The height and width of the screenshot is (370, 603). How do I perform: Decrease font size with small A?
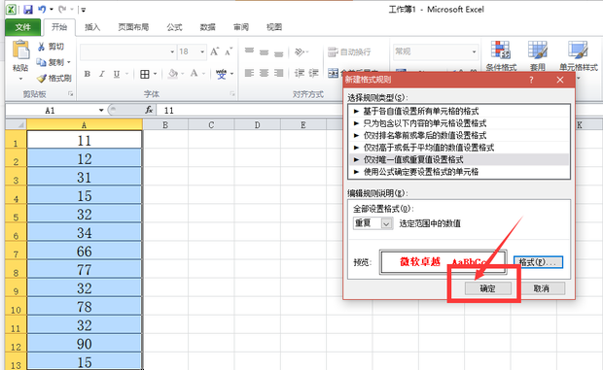point(229,51)
